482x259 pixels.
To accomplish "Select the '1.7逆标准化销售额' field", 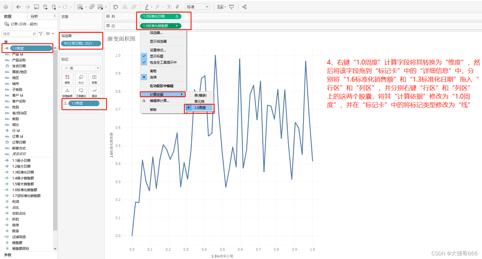I will [x=26, y=196].
